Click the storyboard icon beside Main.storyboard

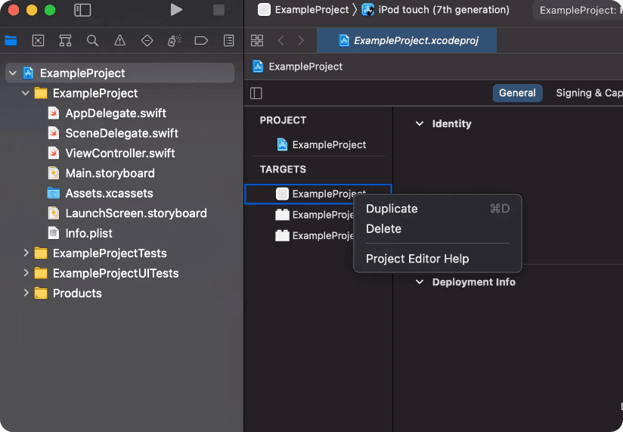pos(54,173)
